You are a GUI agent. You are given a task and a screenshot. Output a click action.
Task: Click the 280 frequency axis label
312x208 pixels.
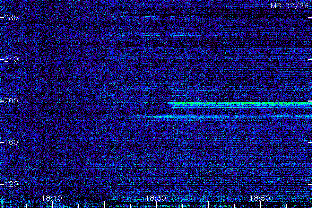[11, 18]
